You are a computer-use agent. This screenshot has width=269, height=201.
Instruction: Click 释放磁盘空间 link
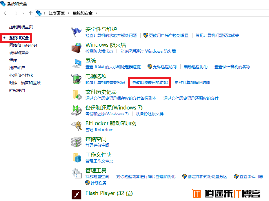pos(97,177)
